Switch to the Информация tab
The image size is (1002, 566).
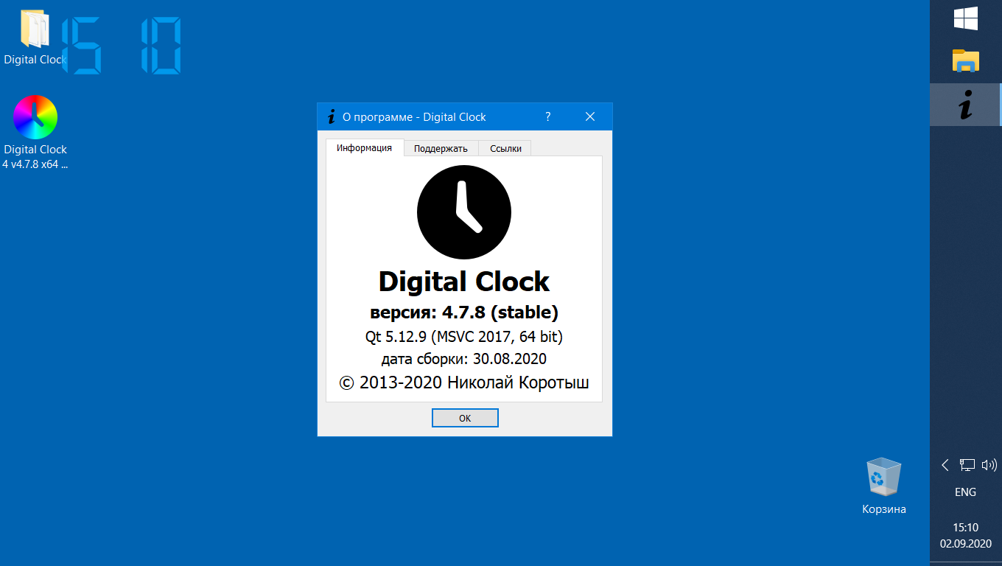coord(364,148)
